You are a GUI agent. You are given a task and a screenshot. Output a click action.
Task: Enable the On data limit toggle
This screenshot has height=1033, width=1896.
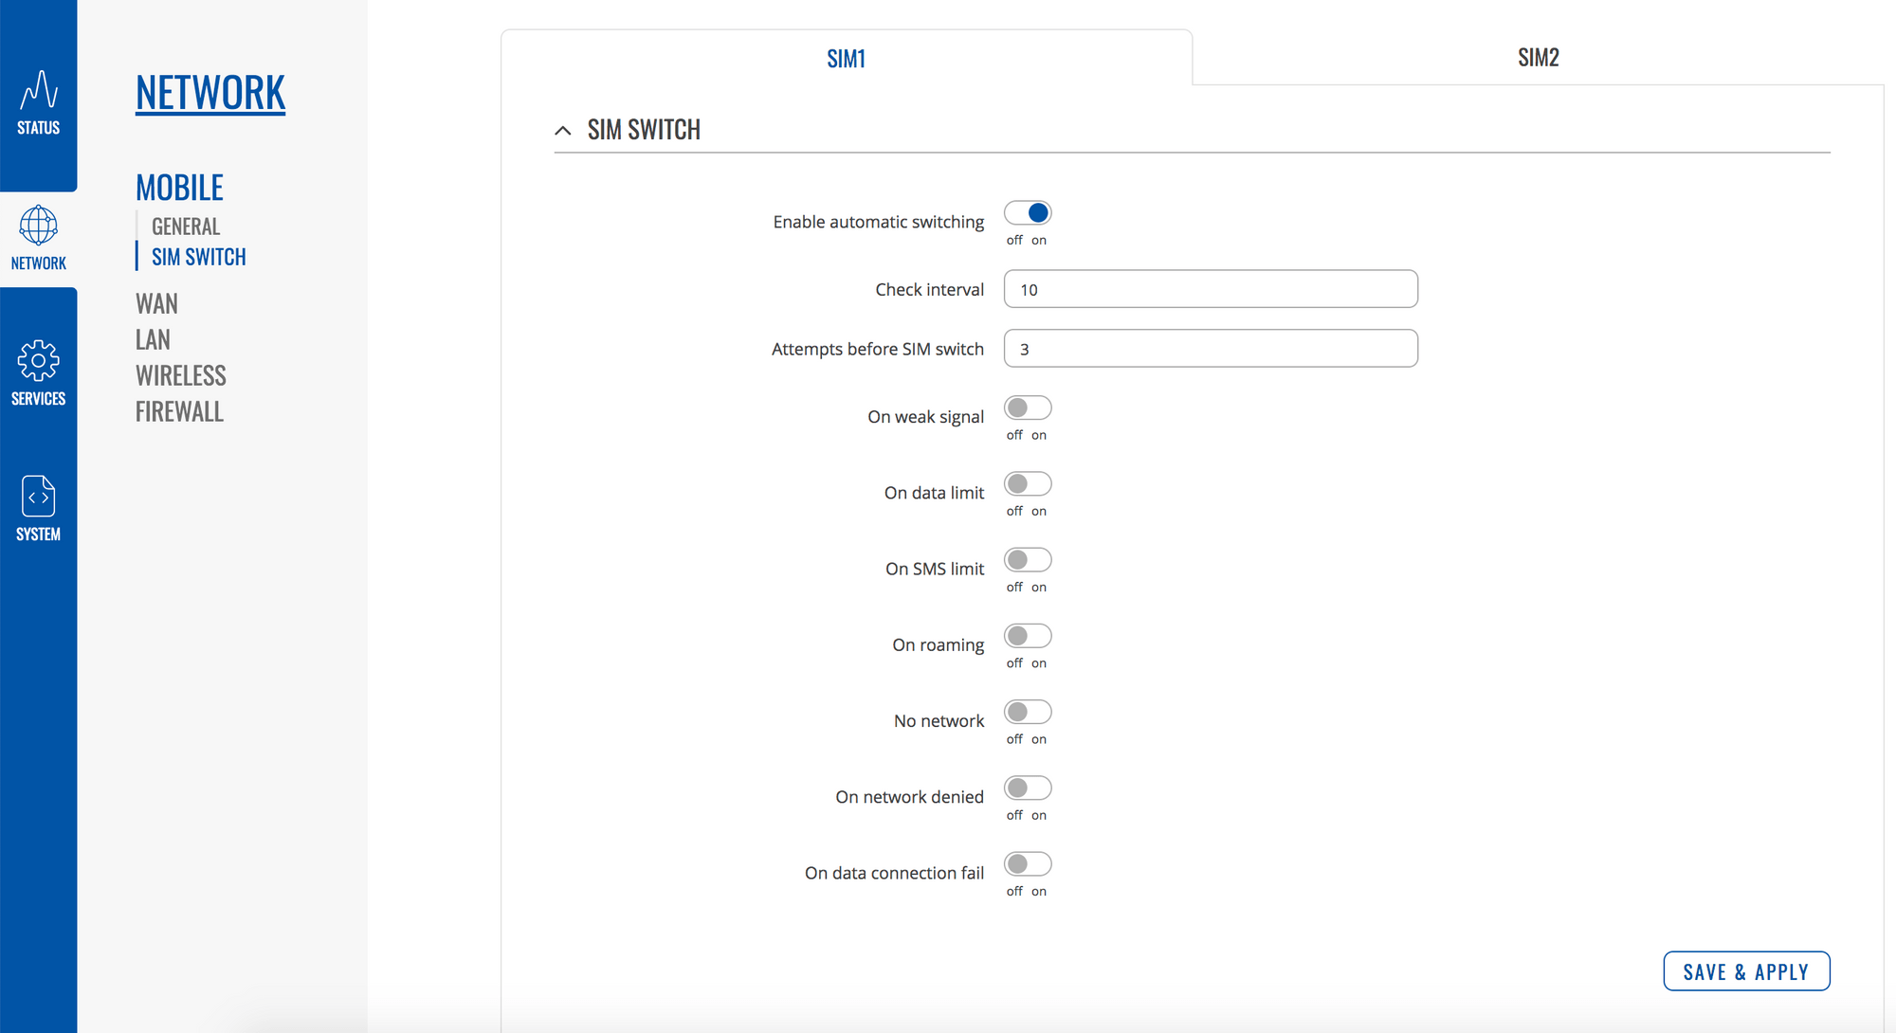click(1028, 484)
